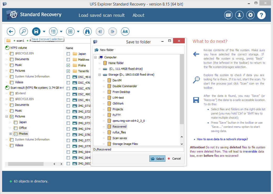The width and height of the screenshot is (273, 194).
Task: Select the Storage Image Files folder
Action: click(125, 144)
